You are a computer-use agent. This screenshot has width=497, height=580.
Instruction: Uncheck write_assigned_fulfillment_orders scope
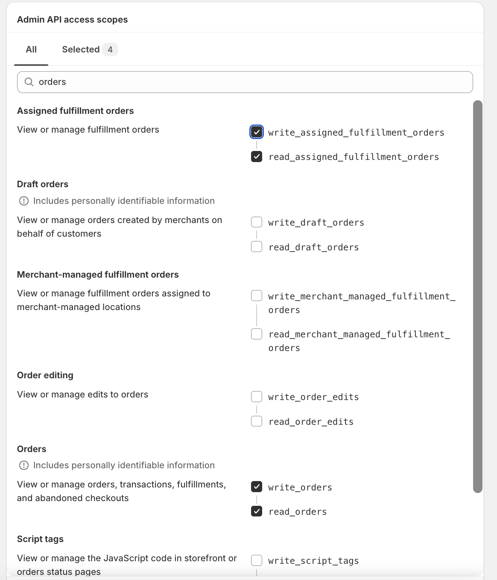257,132
